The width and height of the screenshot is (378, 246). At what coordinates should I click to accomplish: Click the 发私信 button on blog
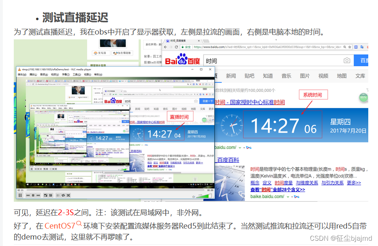101,53
